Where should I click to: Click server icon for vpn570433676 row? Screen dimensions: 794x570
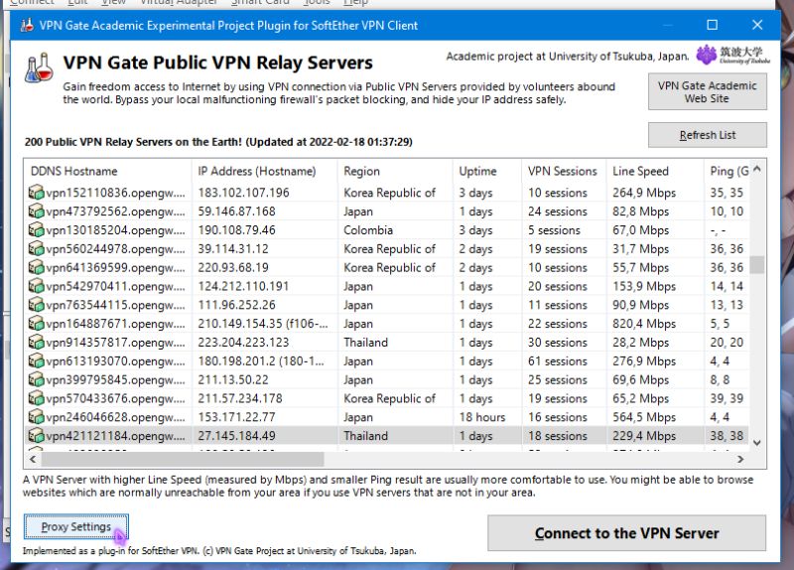click(37, 399)
